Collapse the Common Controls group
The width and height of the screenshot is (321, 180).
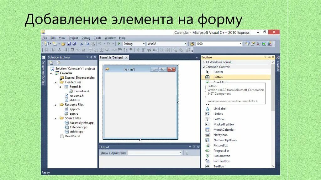(x=204, y=67)
